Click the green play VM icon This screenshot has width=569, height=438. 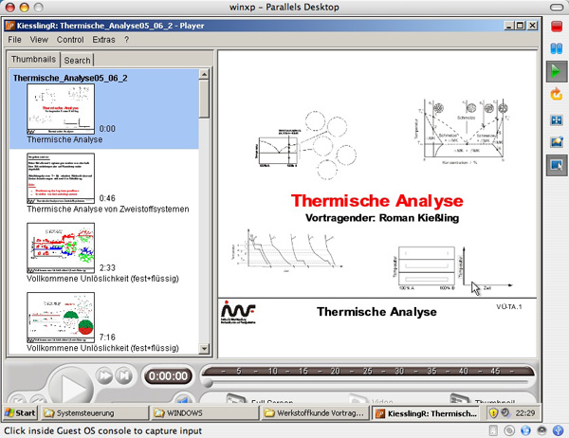pos(557,71)
